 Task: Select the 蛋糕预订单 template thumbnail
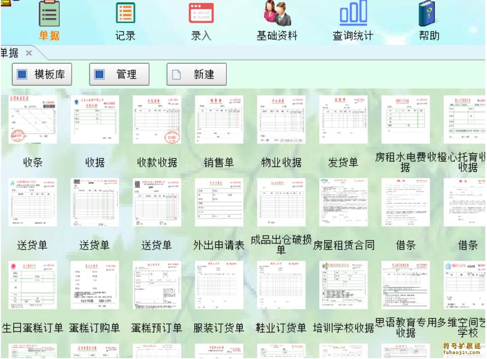(157, 285)
